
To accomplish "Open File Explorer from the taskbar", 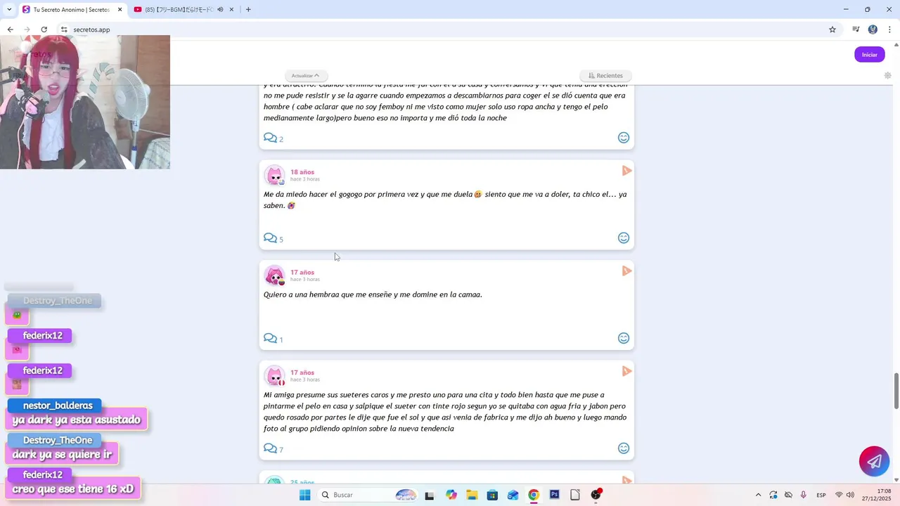I will pos(472,495).
